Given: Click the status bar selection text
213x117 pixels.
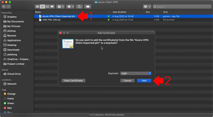Looking at the screenshot, I should point(106,115).
